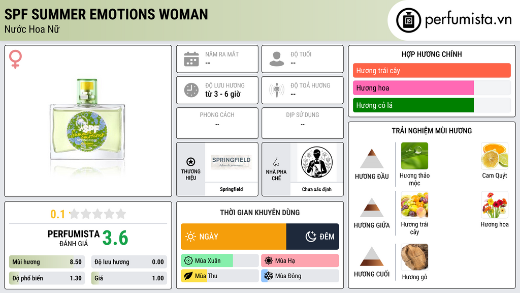Click the clock icon for Độ lưu hương

[x=191, y=90]
